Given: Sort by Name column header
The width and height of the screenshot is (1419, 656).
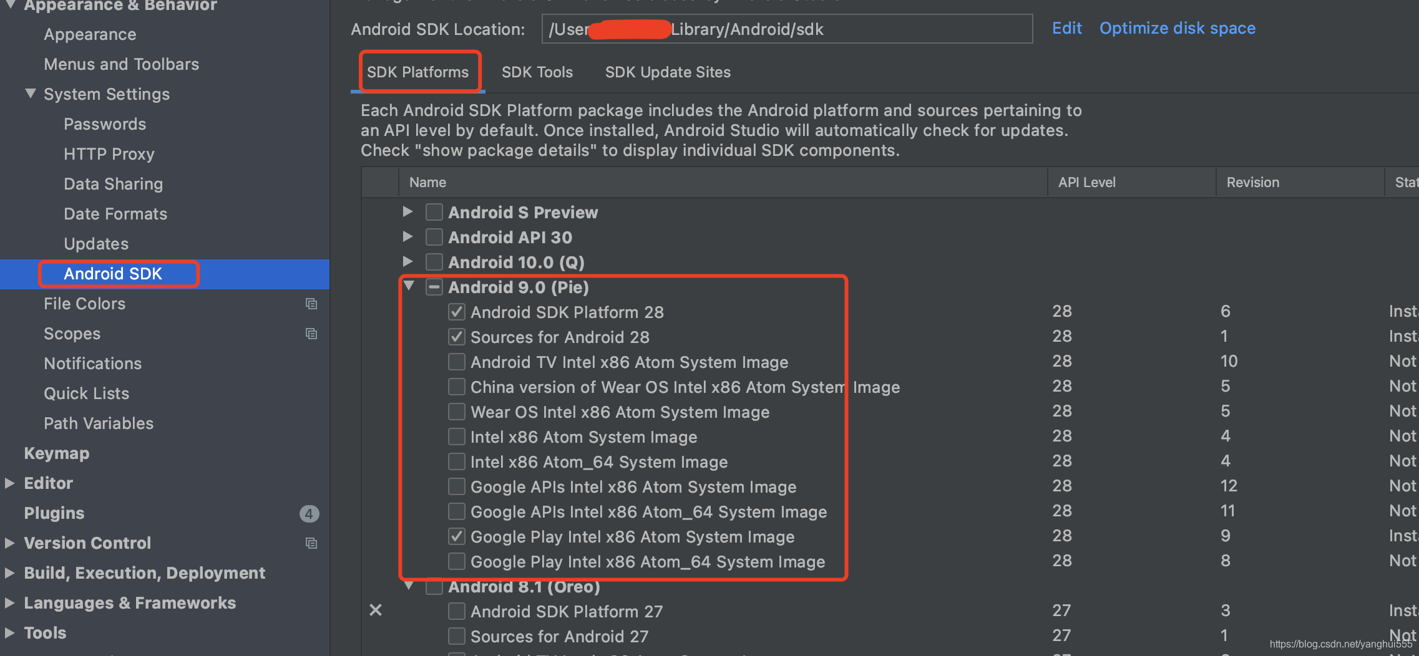Looking at the screenshot, I should coord(723,182).
